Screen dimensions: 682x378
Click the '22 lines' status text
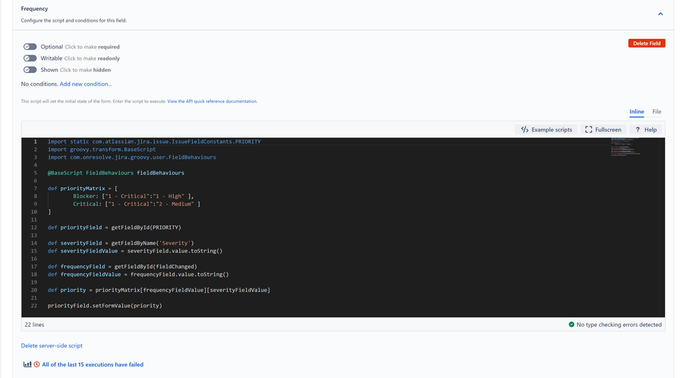click(34, 325)
